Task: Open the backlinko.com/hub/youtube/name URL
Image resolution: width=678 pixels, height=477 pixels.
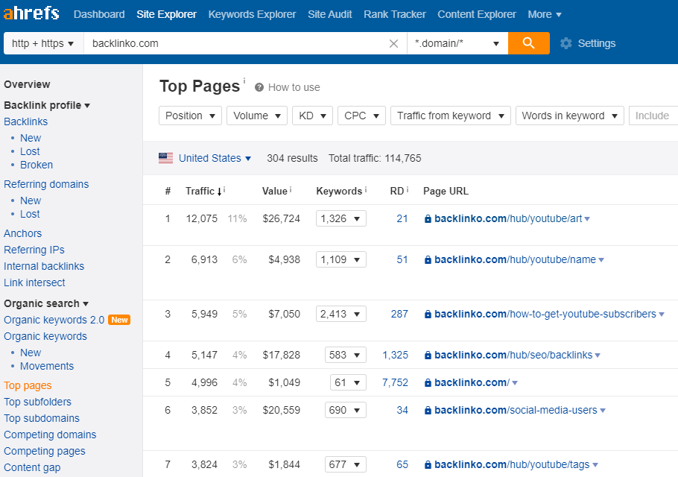Action: pos(515,259)
